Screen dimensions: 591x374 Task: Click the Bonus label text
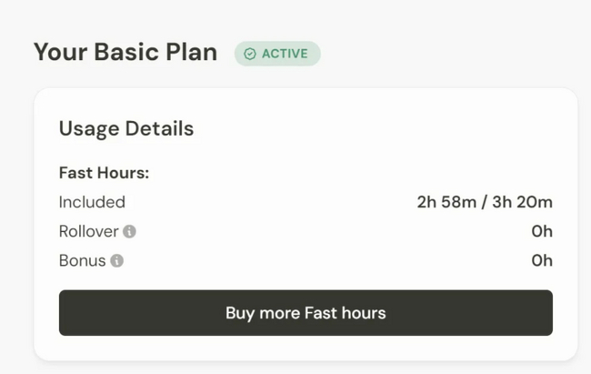[x=82, y=261]
